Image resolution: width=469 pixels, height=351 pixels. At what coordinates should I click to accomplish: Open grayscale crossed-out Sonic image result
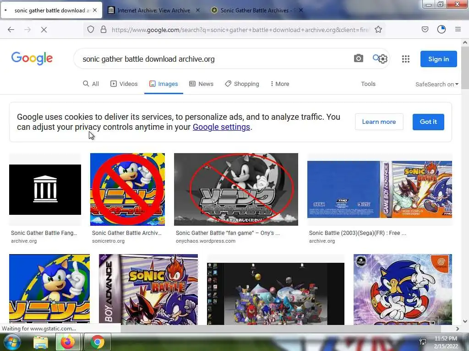(236, 190)
